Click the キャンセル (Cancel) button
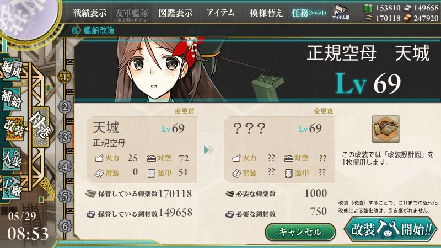 click(x=300, y=232)
